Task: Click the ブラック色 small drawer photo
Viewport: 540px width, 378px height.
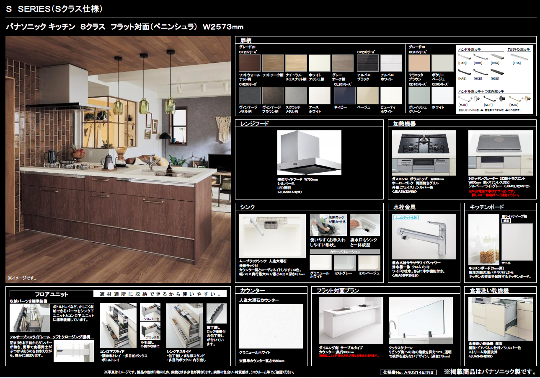Action: coord(150,331)
